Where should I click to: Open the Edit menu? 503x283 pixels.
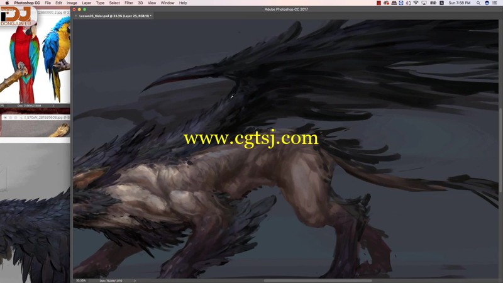click(x=58, y=3)
